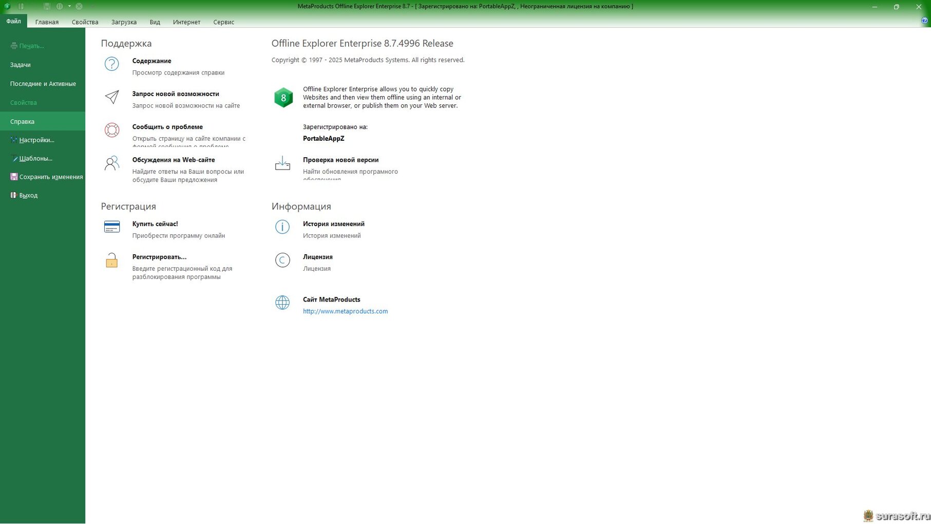
Task: Click the download tray icon for version check
Action: click(282, 163)
